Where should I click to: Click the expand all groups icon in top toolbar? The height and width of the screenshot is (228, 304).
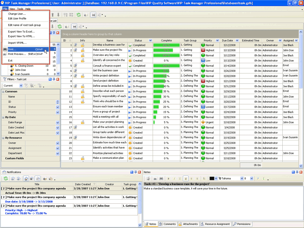click(x=66, y=15)
